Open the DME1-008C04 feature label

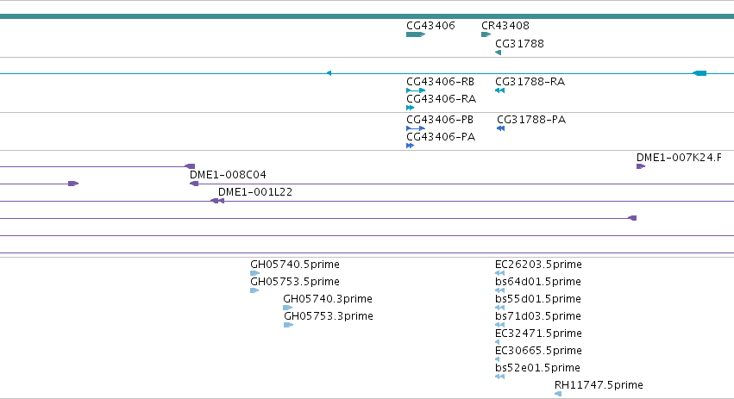pyautogui.click(x=228, y=174)
